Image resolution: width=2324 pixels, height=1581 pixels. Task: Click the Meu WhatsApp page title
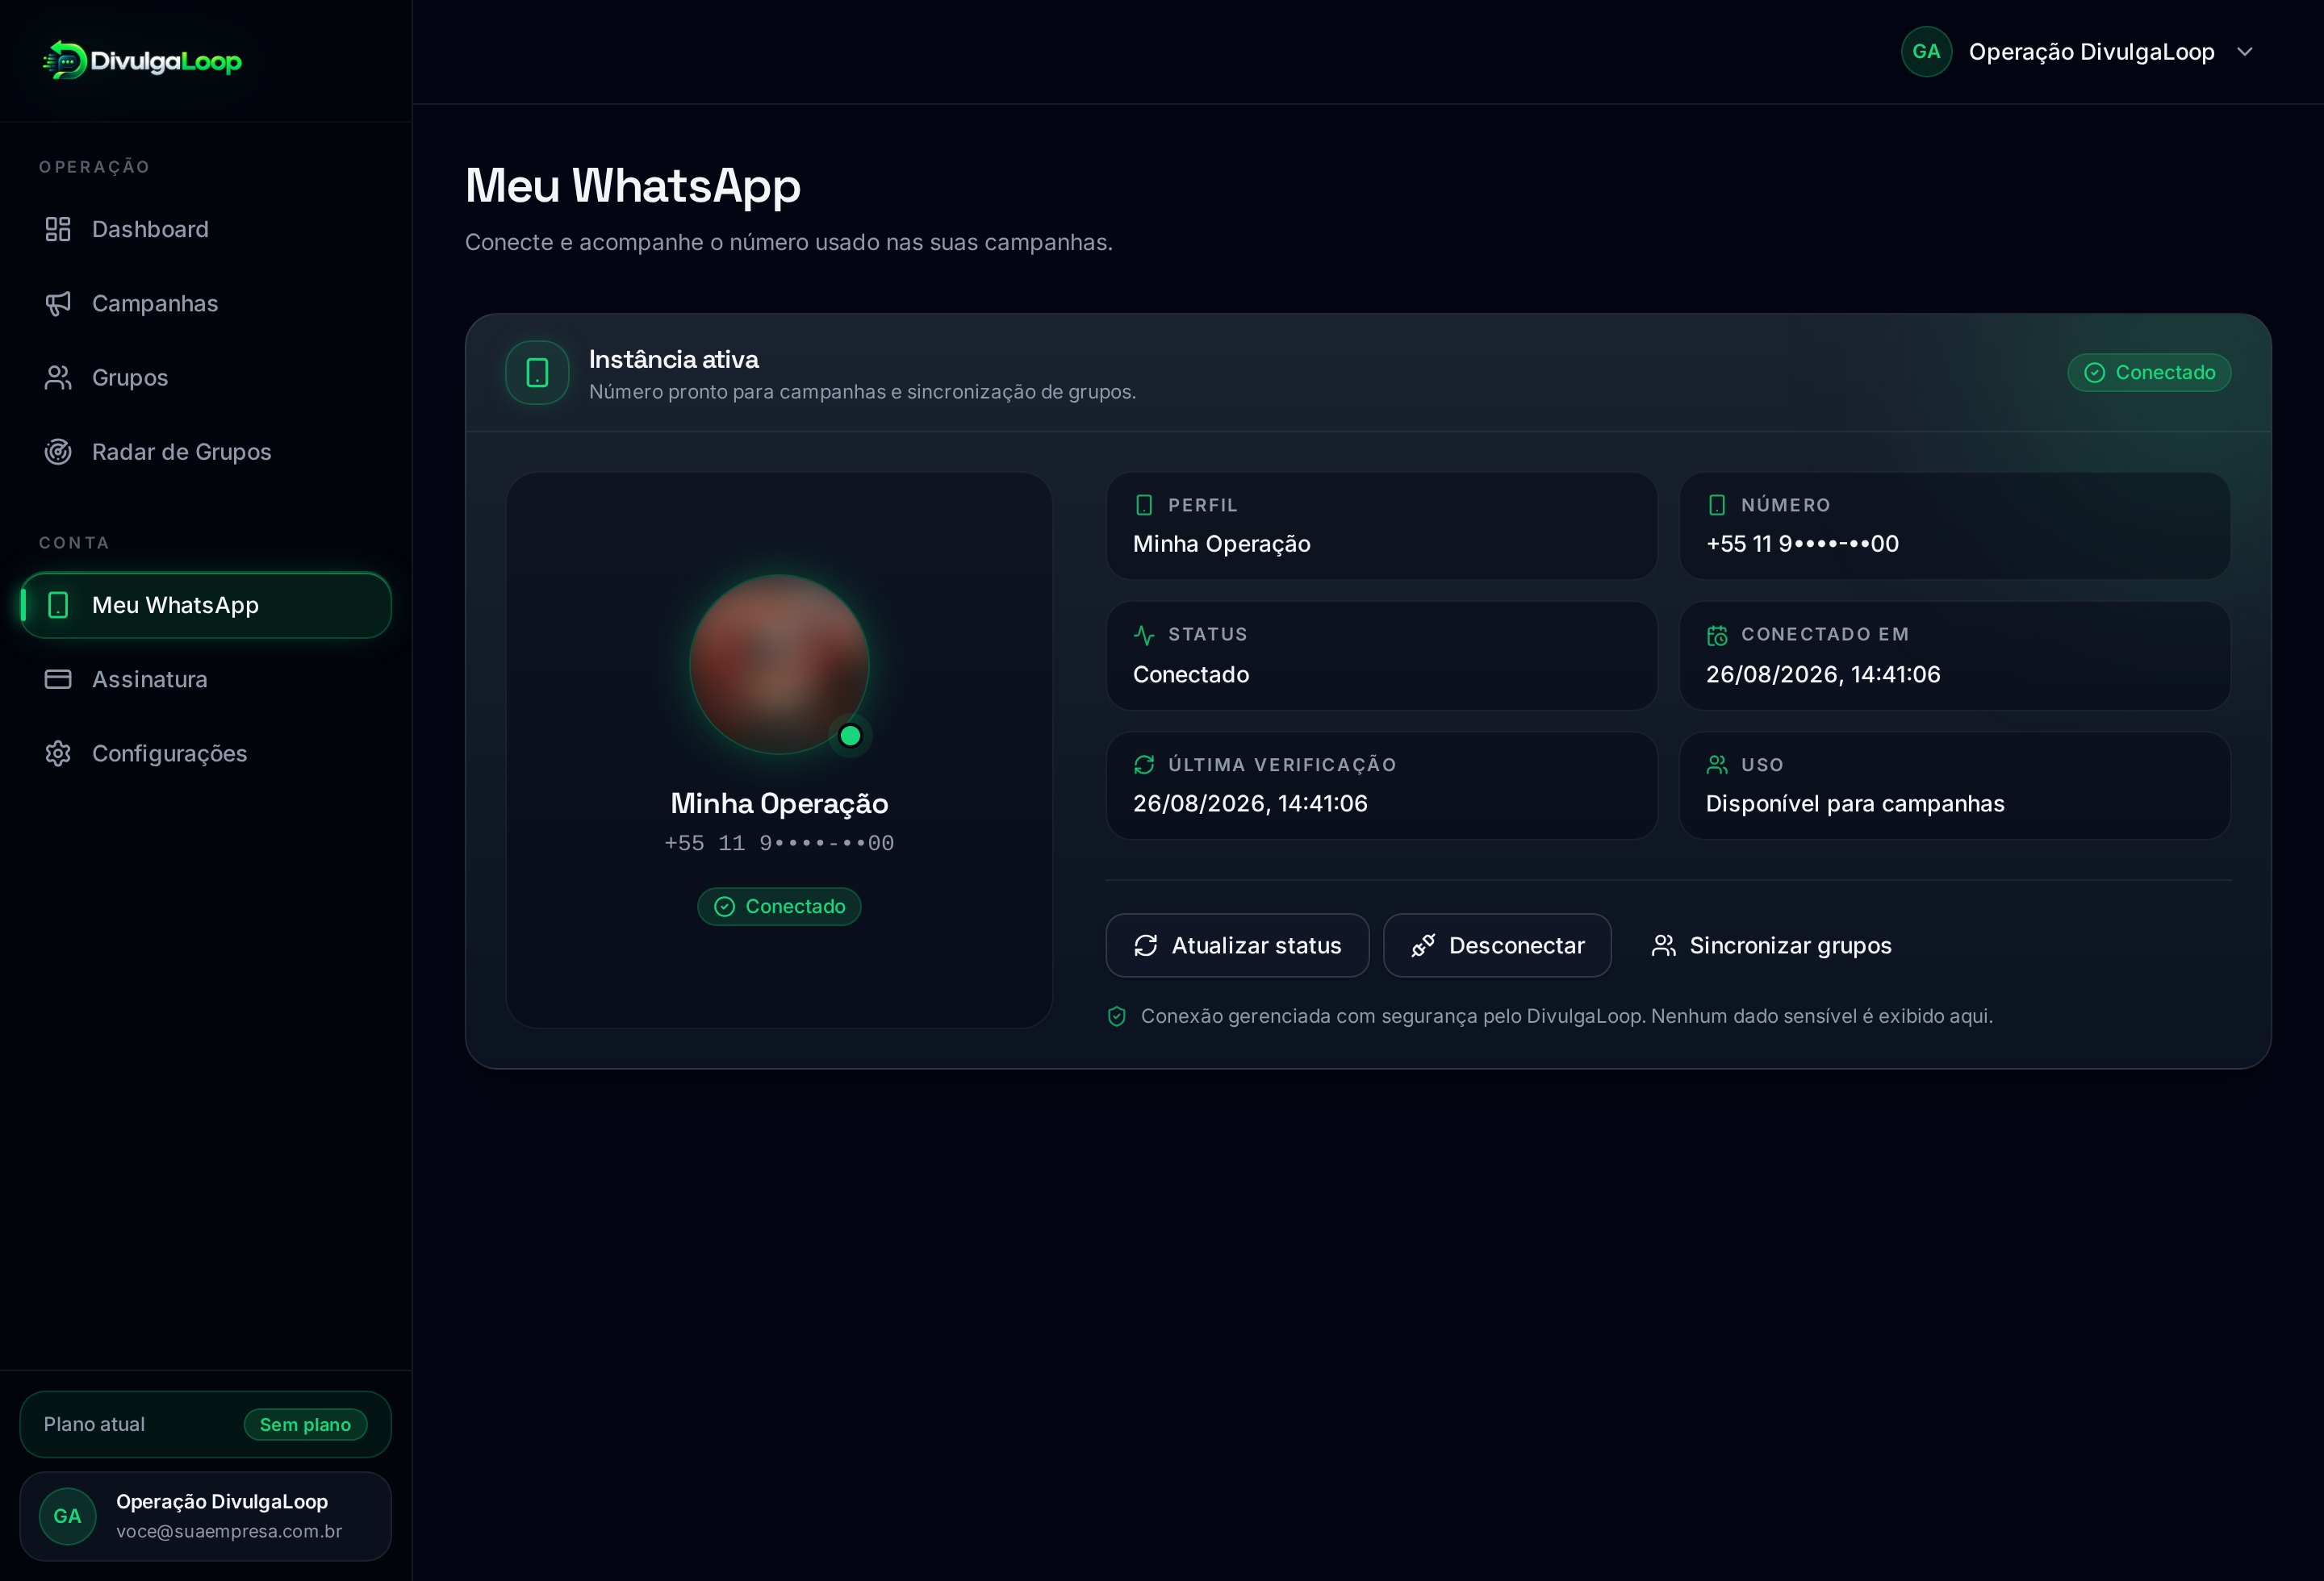(x=633, y=186)
